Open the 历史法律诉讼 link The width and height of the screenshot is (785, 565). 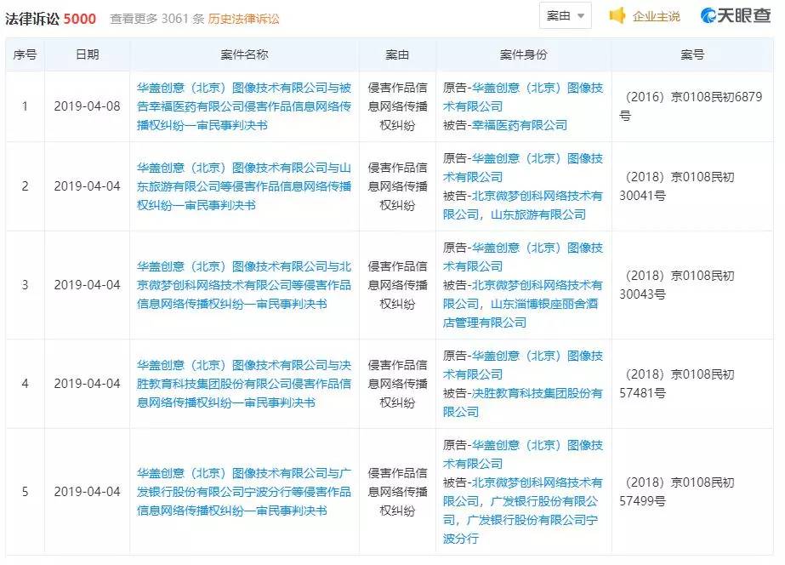(244, 19)
